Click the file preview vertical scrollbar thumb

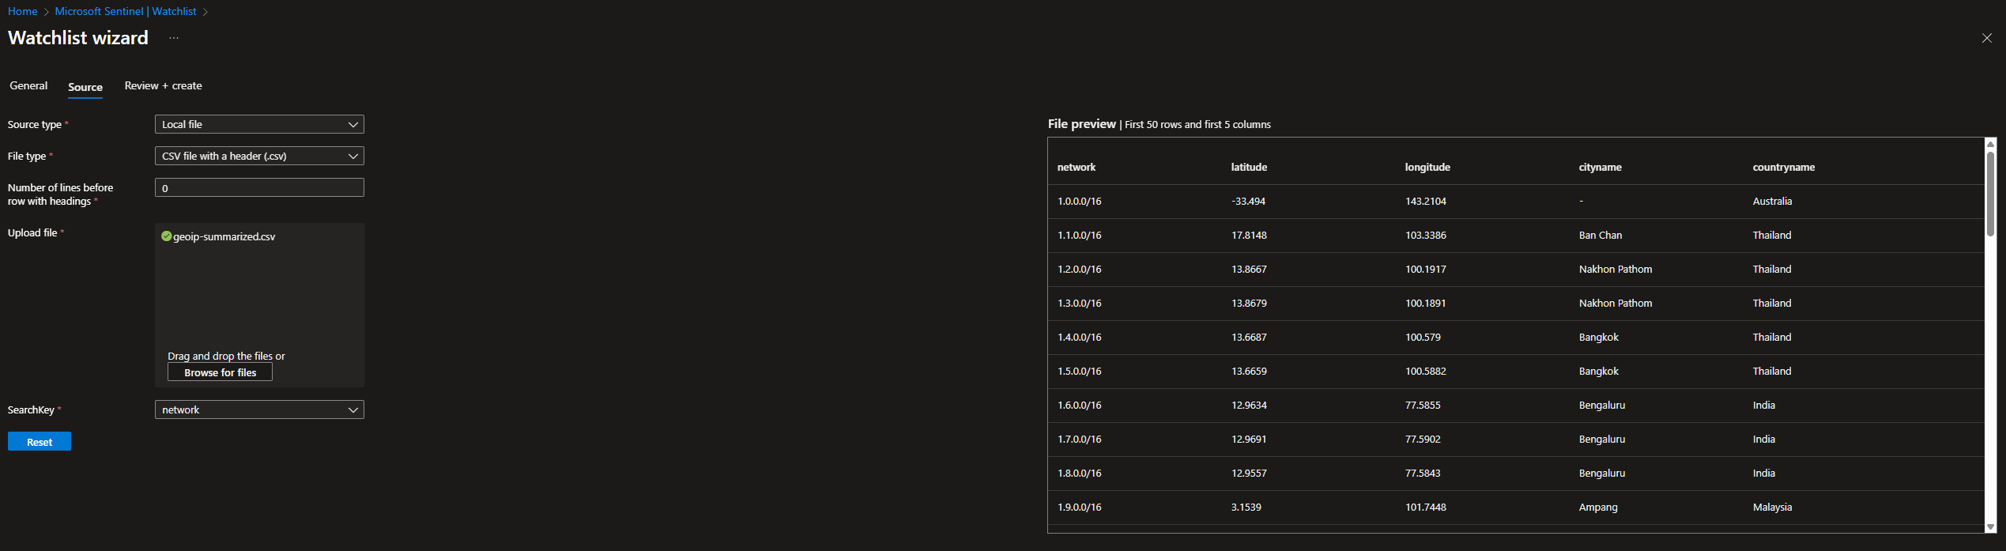pyautogui.click(x=1990, y=194)
